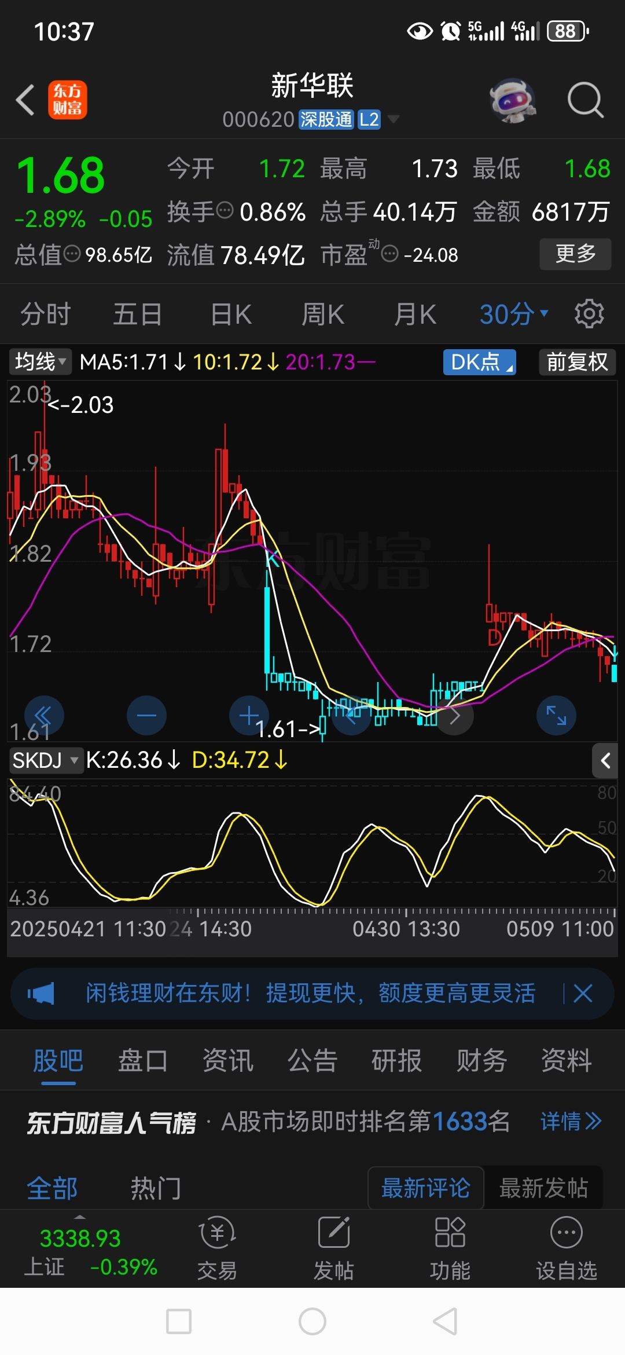Image resolution: width=625 pixels, height=1355 pixels.
Task: Sort by 最新评论
Action: click(426, 1188)
